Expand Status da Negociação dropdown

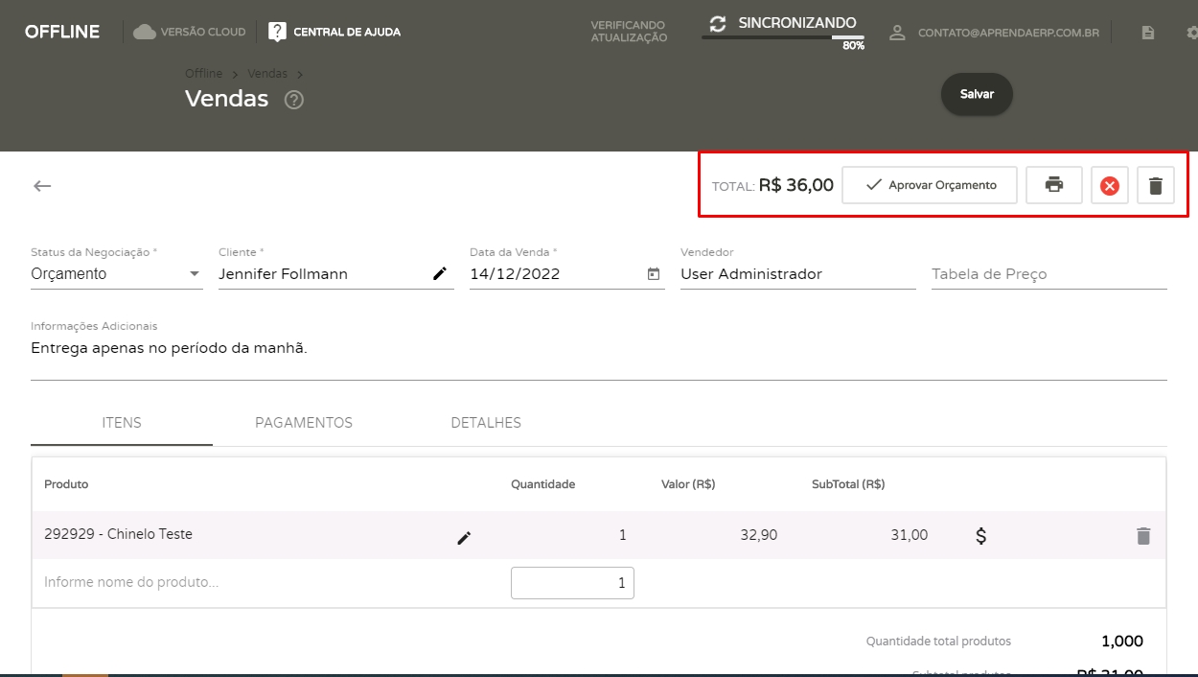[195, 274]
